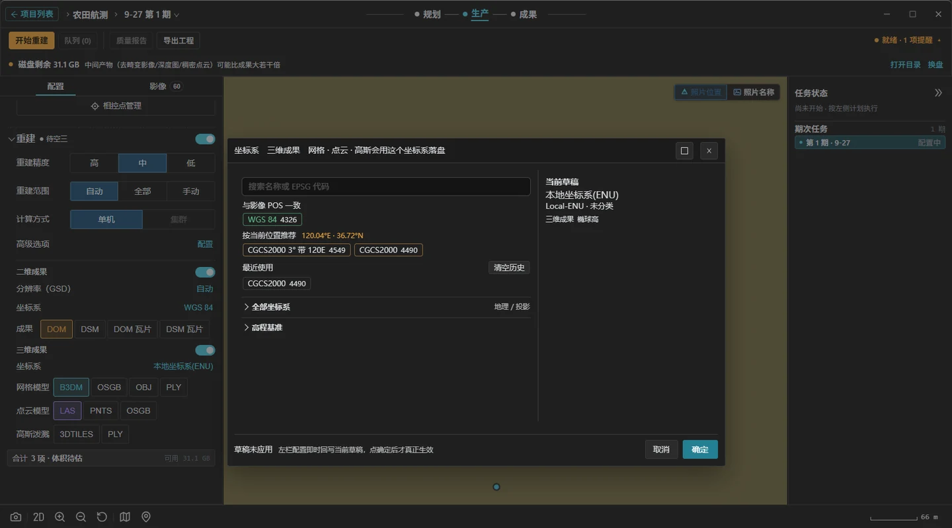Screen dimensions: 952x528
Task: Reset the view with the rotate arrow icon
Action: pyautogui.click(x=102, y=517)
